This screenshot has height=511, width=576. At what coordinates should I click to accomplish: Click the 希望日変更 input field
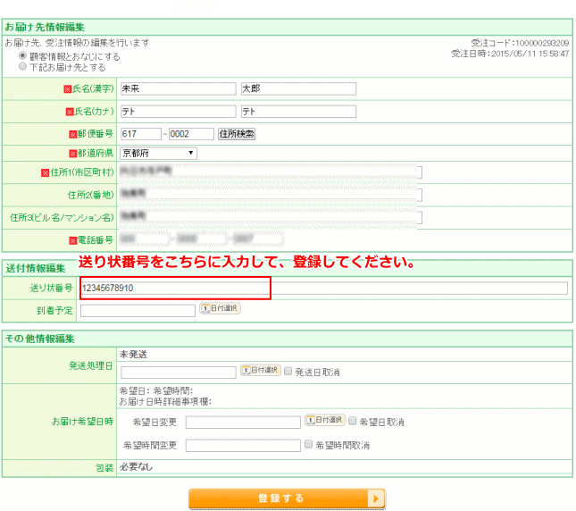coord(243,423)
